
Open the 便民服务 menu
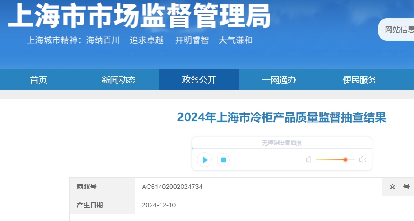pyautogui.click(x=359, y=80)
